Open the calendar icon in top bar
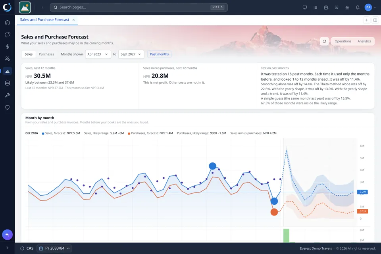This screenshot has width=381, height=254. click(326, 7)
